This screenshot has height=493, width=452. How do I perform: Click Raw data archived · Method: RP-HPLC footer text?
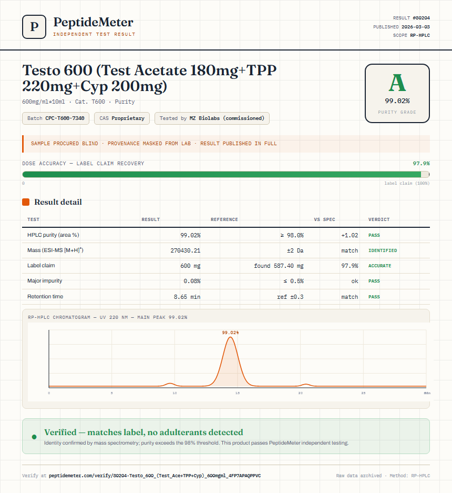[x=383, y=476]
